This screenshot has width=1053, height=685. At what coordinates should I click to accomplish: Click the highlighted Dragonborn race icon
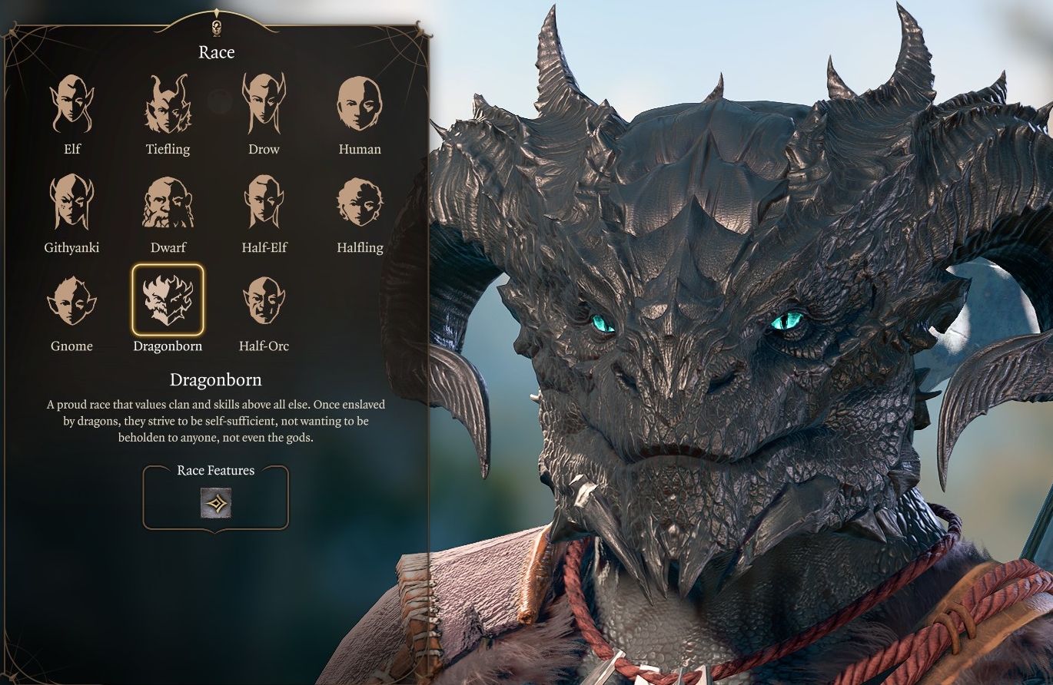[168, 299]
